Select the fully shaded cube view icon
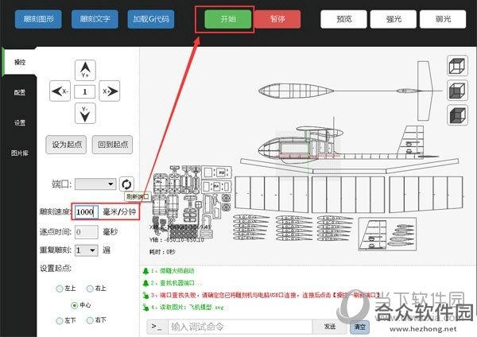477x337 pixels. (457, 115)
